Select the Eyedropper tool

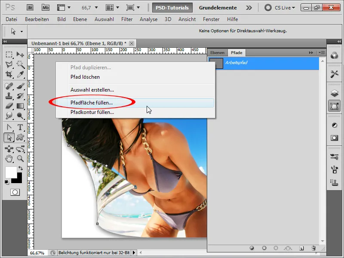tap(20, 74)
